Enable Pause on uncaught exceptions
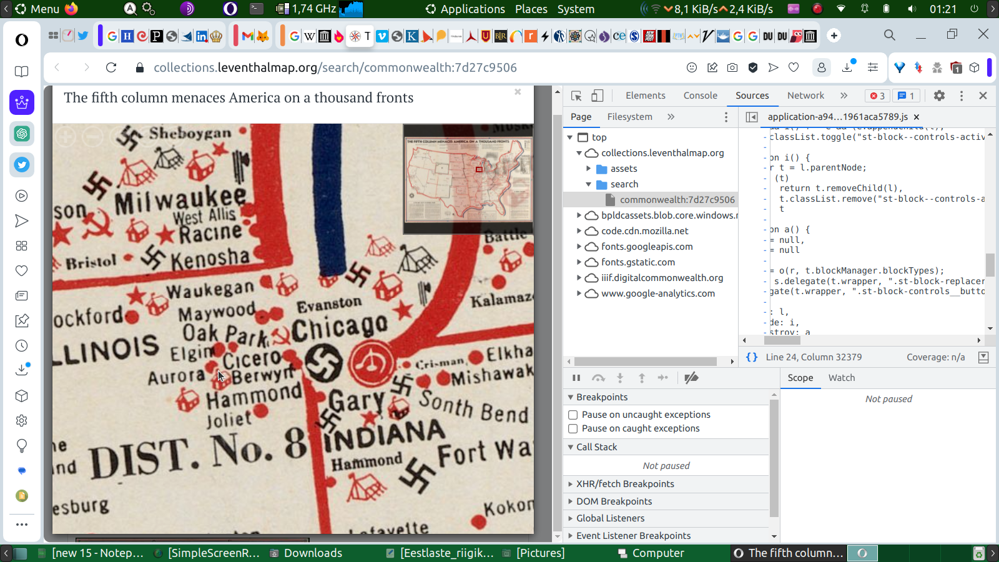 (573, 415)
